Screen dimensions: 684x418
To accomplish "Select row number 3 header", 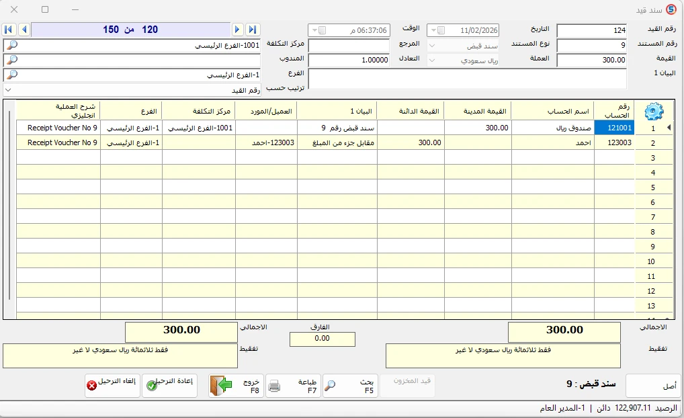I will [x=652, y=157].
